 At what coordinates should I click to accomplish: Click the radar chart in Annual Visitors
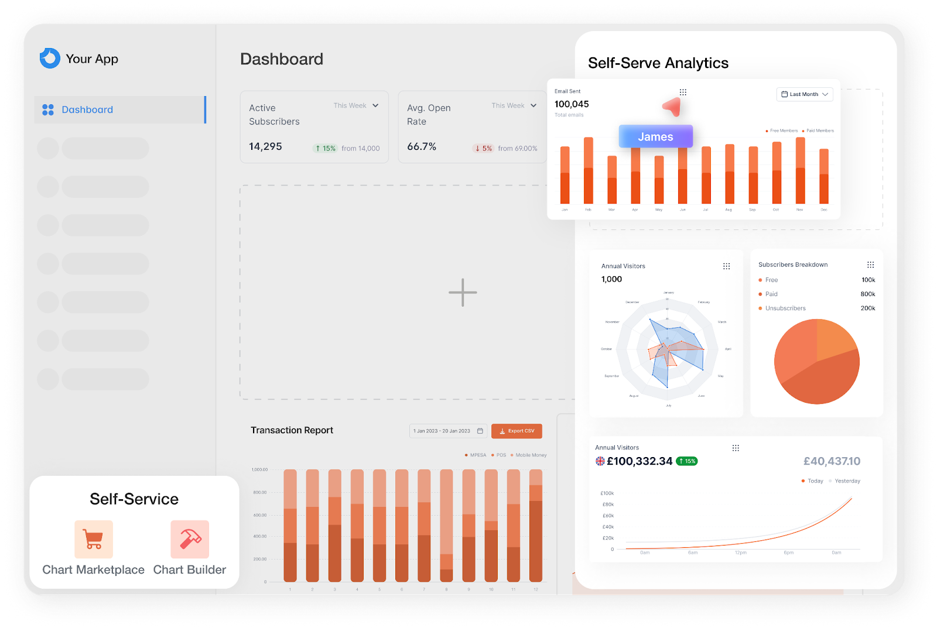[x=668, y=349]
